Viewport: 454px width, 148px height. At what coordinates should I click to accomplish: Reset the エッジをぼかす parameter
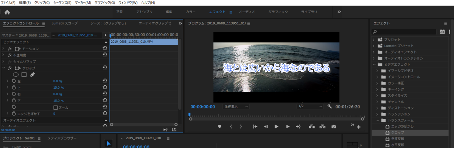pos(105,113)
